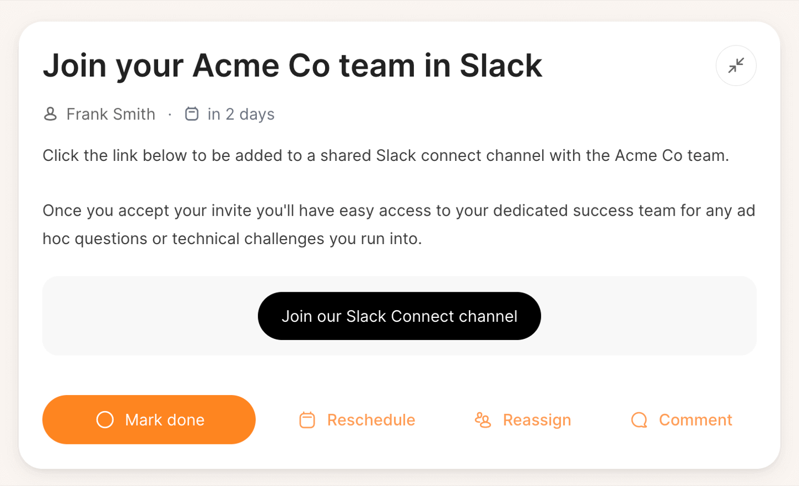This screenshot has width=799, height=486.
Task: Collapse the task card using the arrows icon
Action: pos(736,65)
